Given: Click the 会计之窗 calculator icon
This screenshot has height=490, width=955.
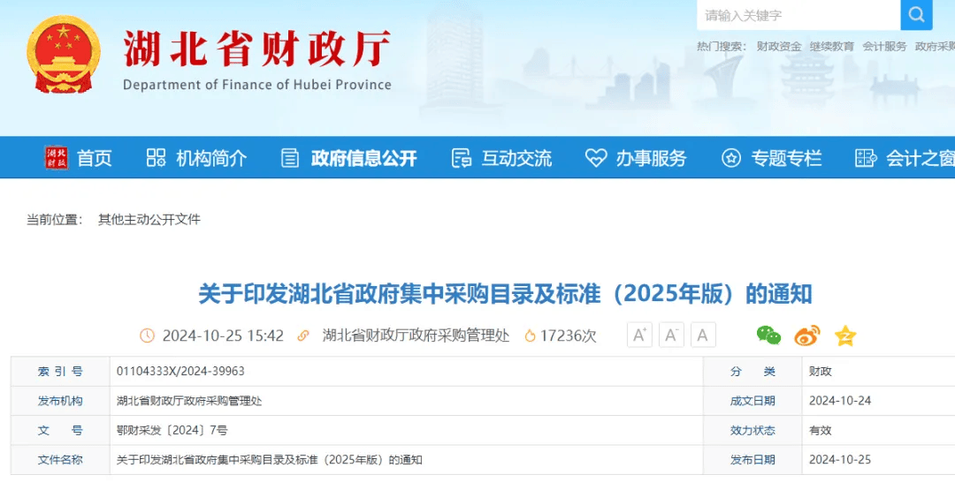Looking at the screenshot, I should tap(866, 158).
